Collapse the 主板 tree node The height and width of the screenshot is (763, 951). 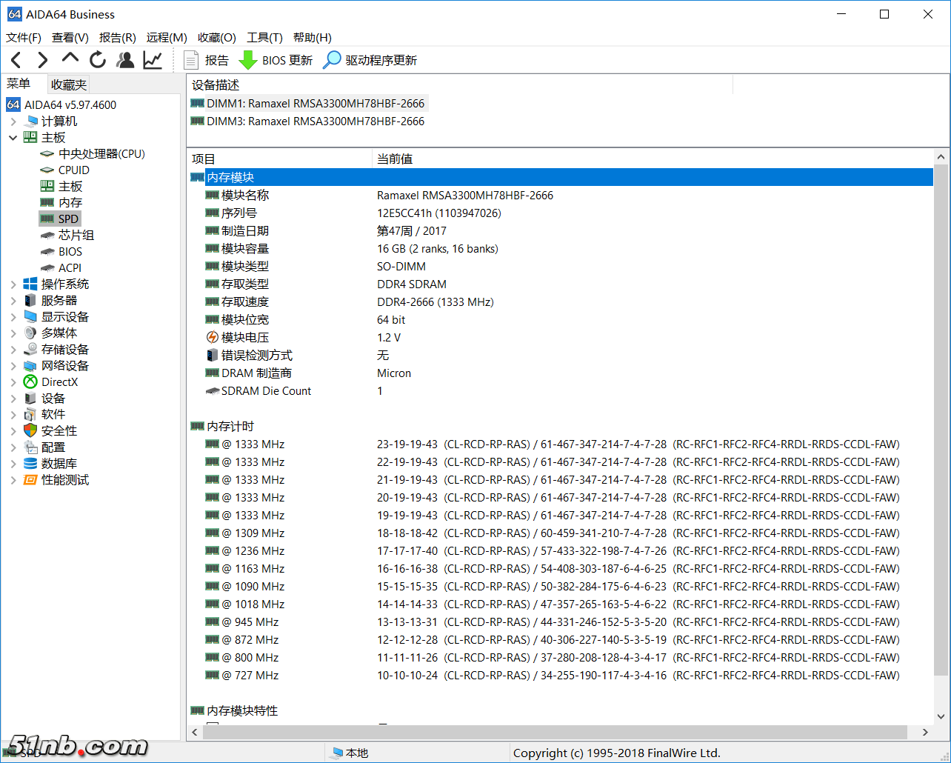pos(13,138)
